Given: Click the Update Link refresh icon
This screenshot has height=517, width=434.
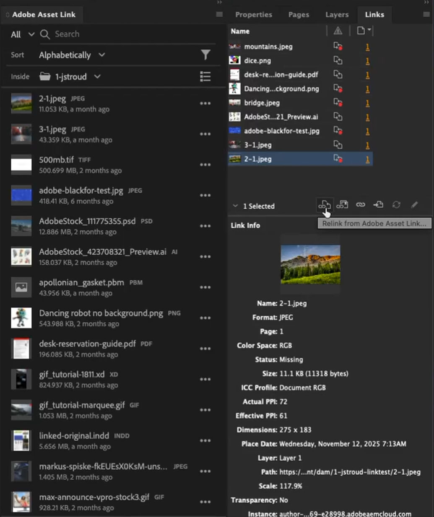Looking at the screenshot, I should point(396,204).
